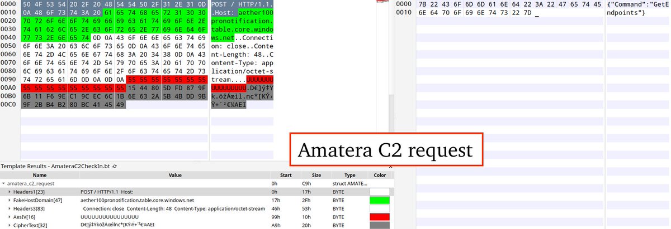This screenshot has height=229, width=671.
Task: Click the white swatch for Headers1
Action: [380, 191]
